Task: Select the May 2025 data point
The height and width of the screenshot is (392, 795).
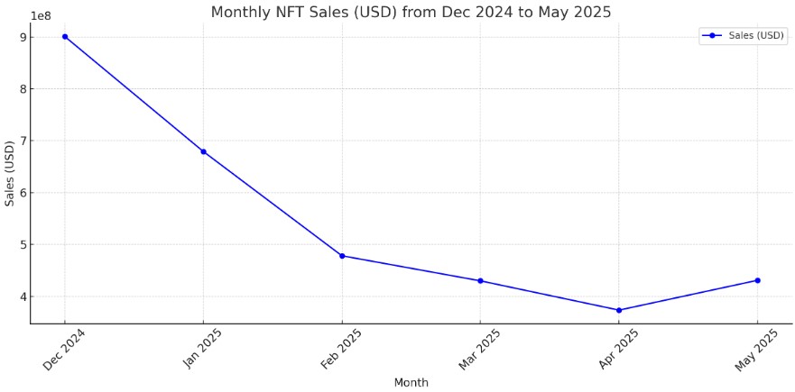Action: tap(757, 280)
